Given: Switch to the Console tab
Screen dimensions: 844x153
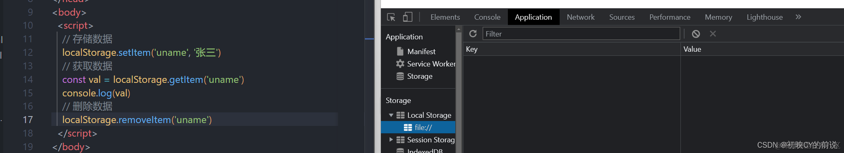Looking at the screenshot, I should point(487,17).
